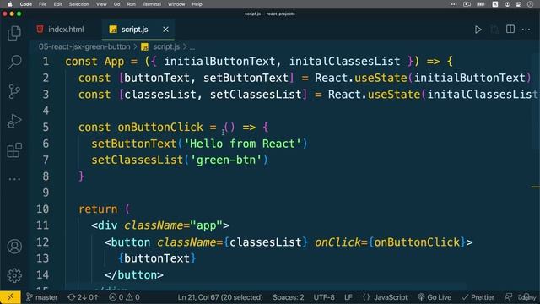Viewport: 540px width, 304px height.
Task: Open the Code application menu
Action: [26, 4]
